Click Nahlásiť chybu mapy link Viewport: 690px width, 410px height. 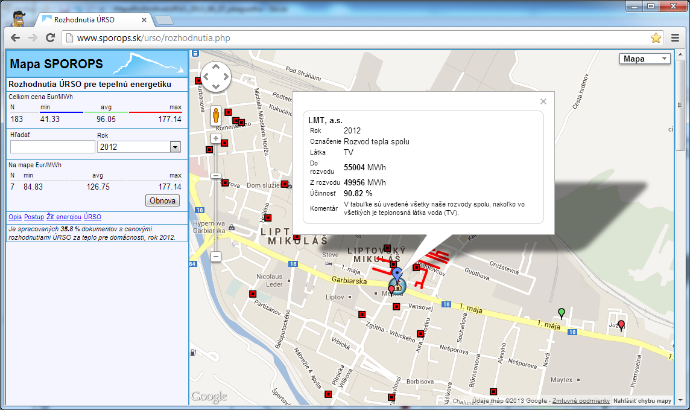point(642,401)
